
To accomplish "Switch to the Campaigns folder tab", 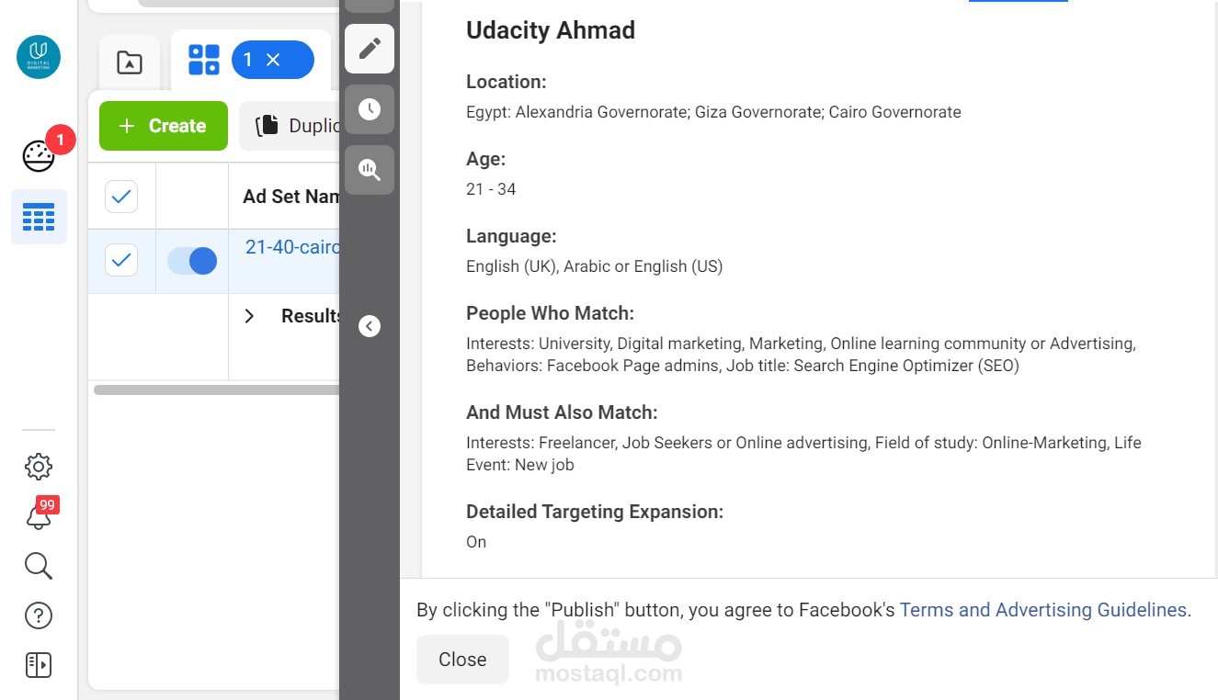I will click(130, 62).
